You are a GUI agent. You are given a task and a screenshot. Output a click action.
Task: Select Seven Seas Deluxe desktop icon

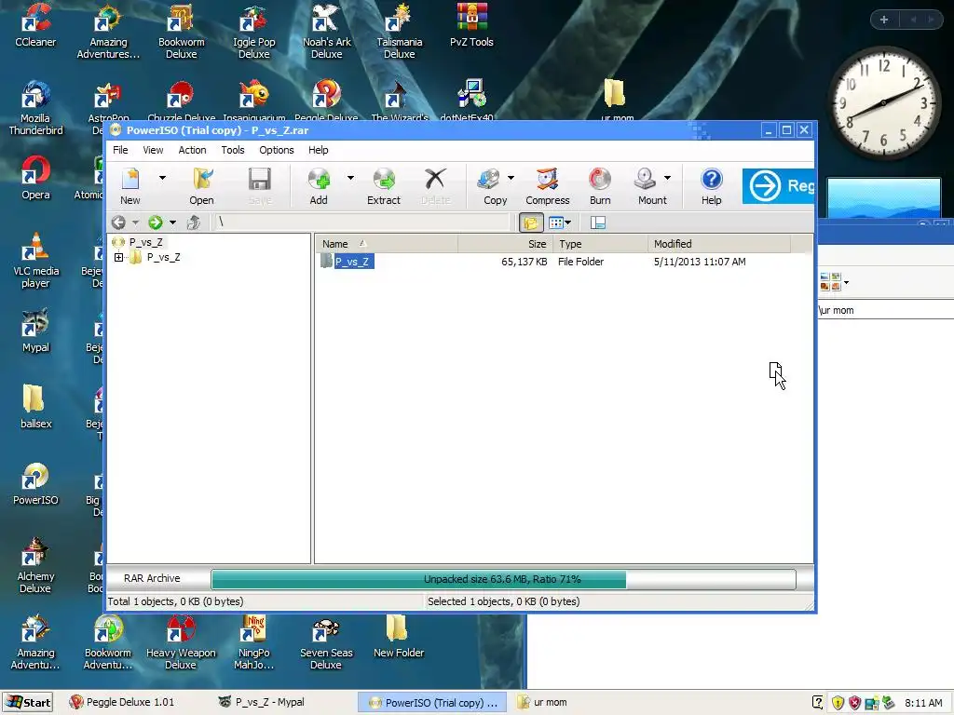point(326,642)
